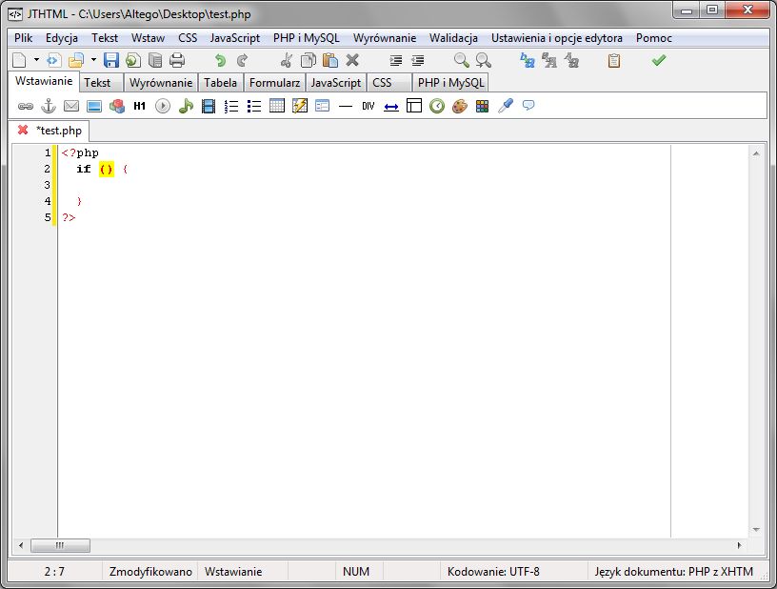
Task: Switch to the Formularz toolbar tab
Action: 274,83
